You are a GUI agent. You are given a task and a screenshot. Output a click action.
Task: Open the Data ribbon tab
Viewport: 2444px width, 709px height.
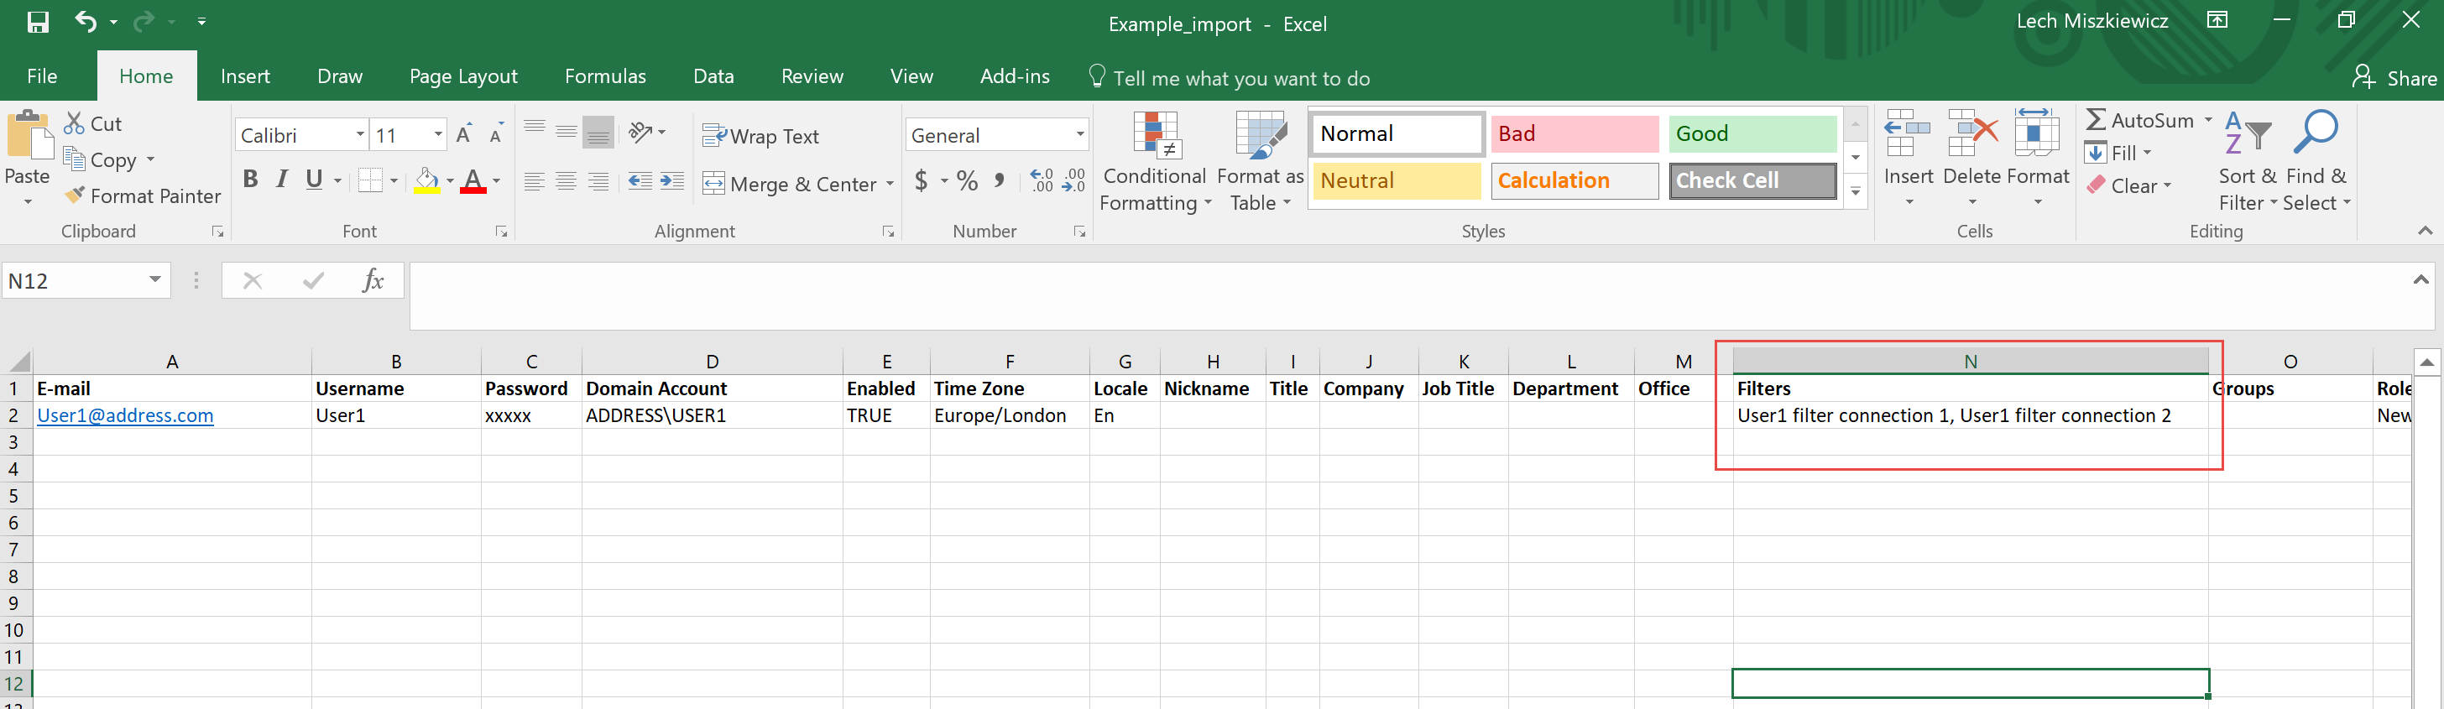(713, 76)
